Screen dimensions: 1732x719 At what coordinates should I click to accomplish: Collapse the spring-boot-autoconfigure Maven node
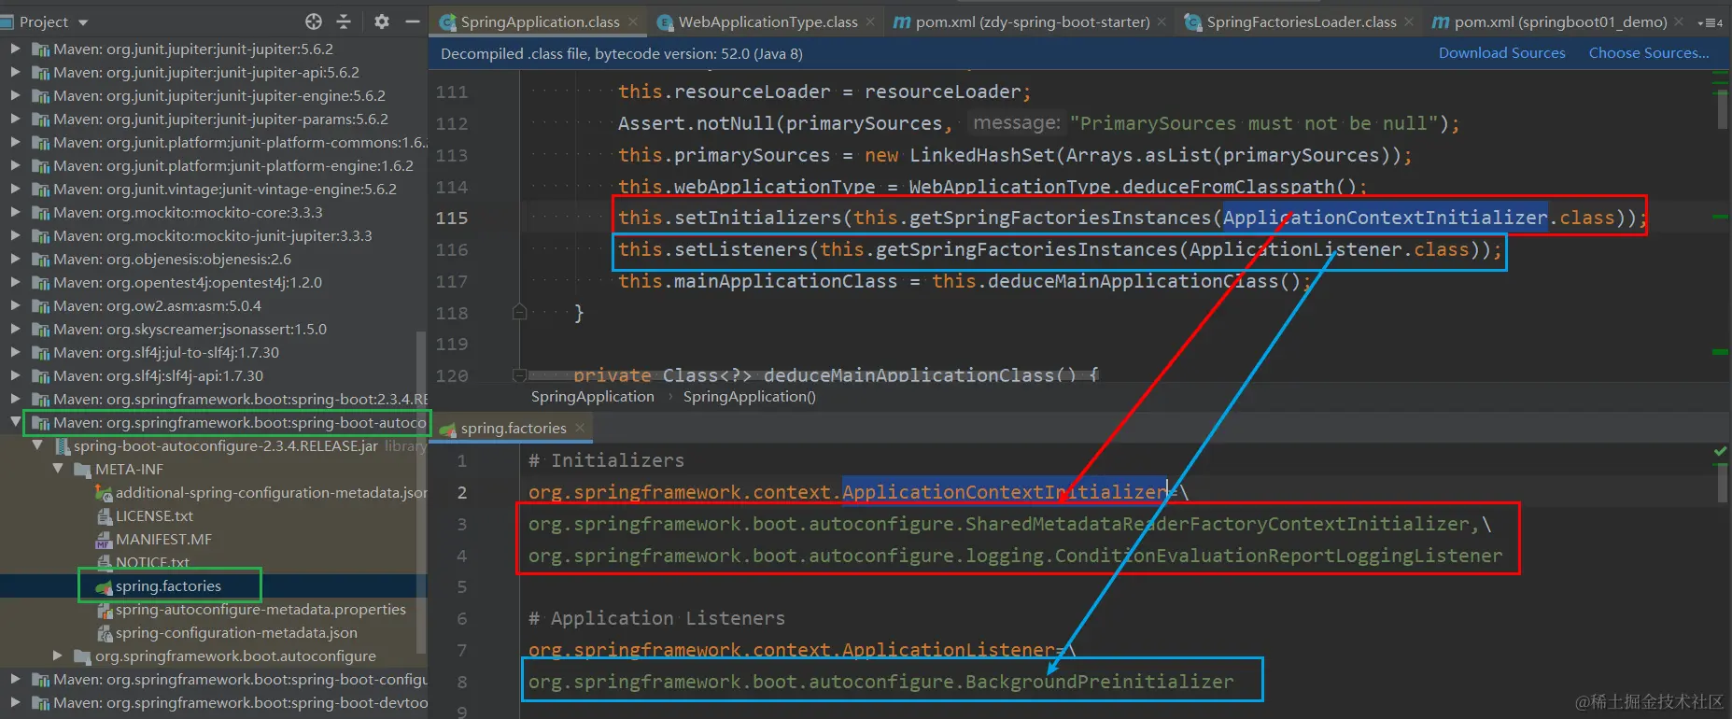pyautogui.click(x=15, y=422)
